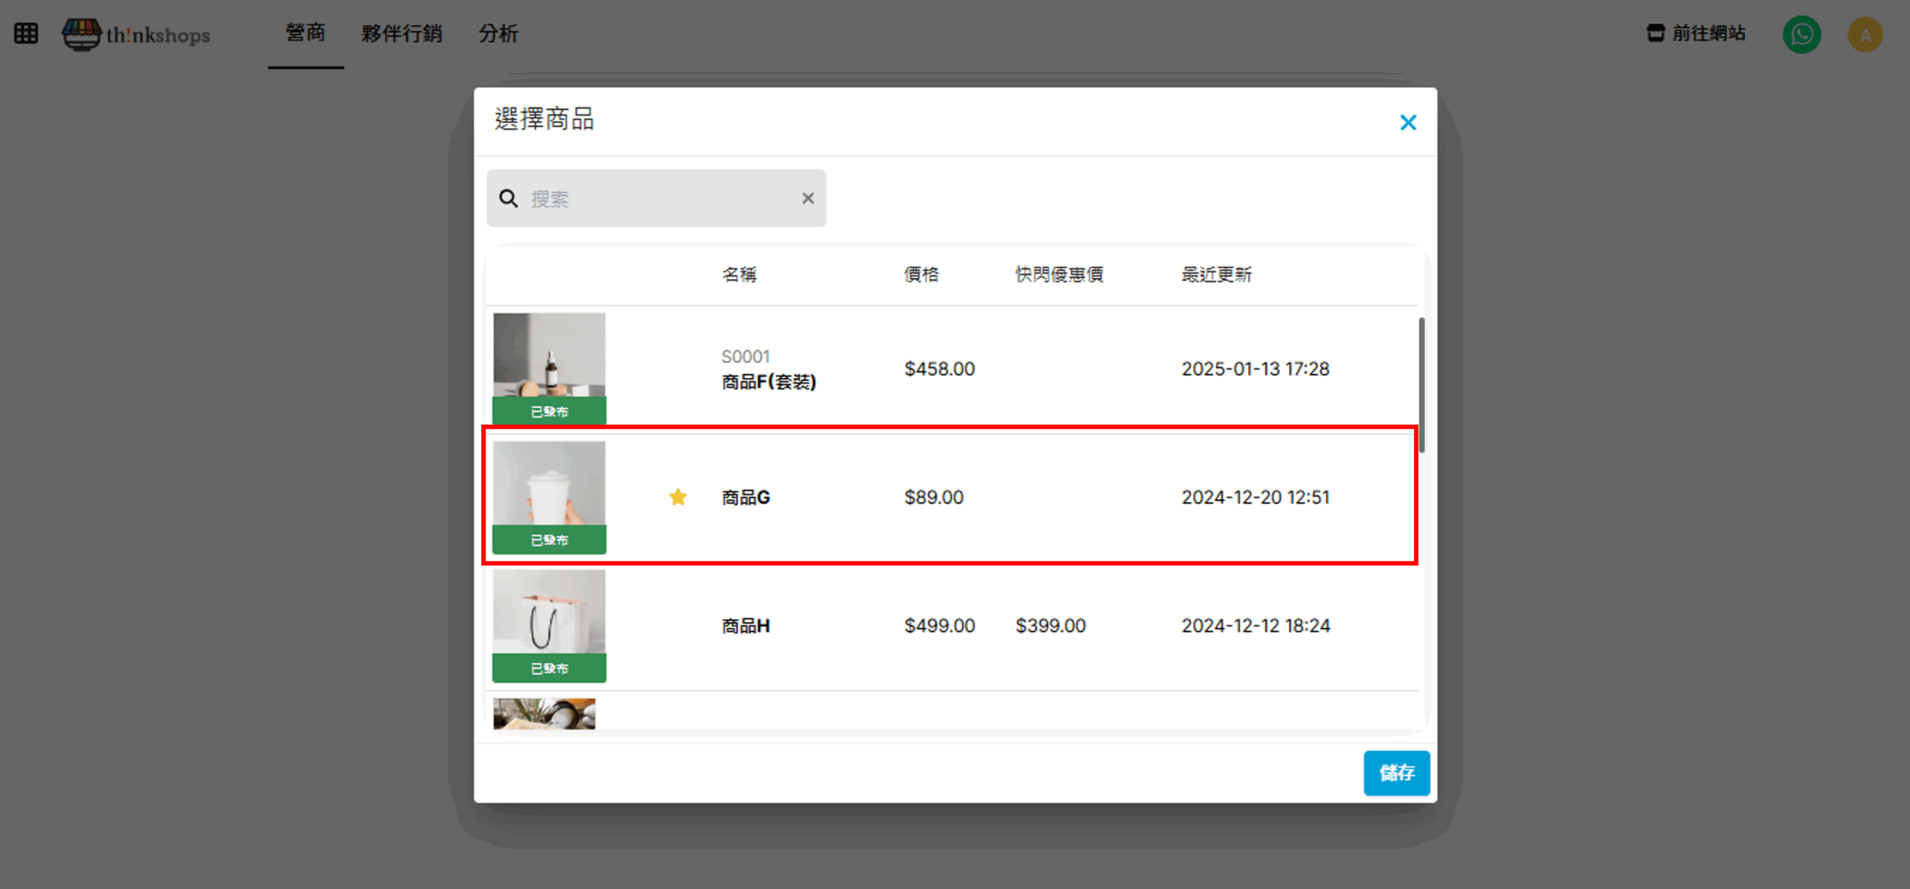Open the user avatar account menu
The image size is (1910, 889).
tap(1864, 34)
